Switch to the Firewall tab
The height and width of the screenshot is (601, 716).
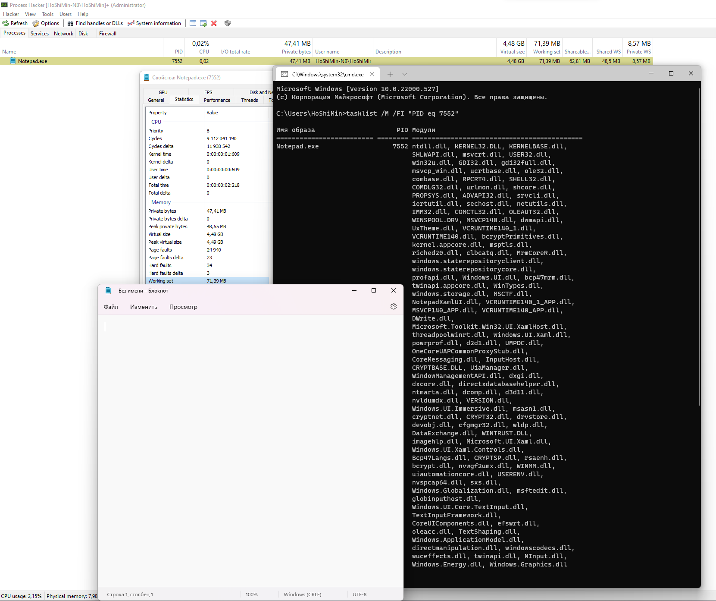pyautogui.click(x=108, y=34)
